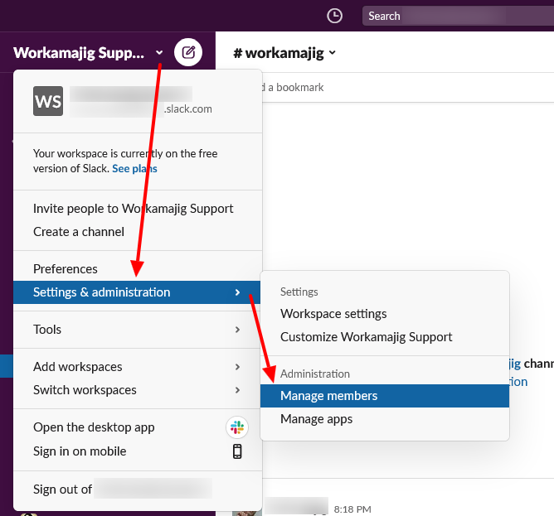Click the Search field
The height and width of the screenshot is (516, 554).
click(458, 16)
